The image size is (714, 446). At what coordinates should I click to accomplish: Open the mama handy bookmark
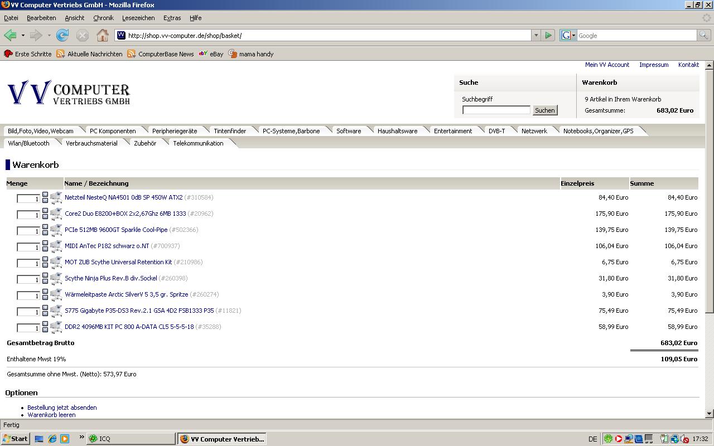coord(251,54)
